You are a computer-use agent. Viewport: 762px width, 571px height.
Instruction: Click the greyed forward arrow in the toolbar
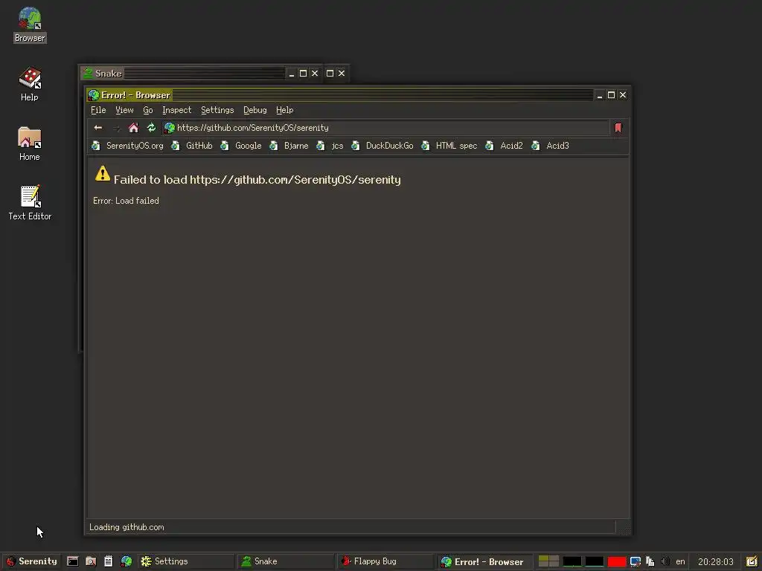[x=116, y=128]
